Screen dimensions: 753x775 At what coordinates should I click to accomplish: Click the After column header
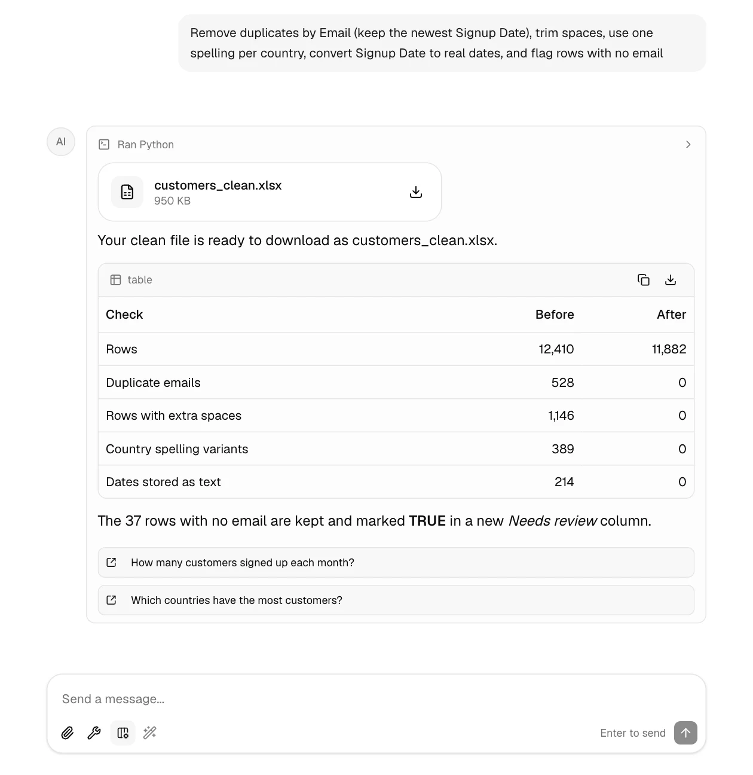pyautogui.click(x=672, y=315)
